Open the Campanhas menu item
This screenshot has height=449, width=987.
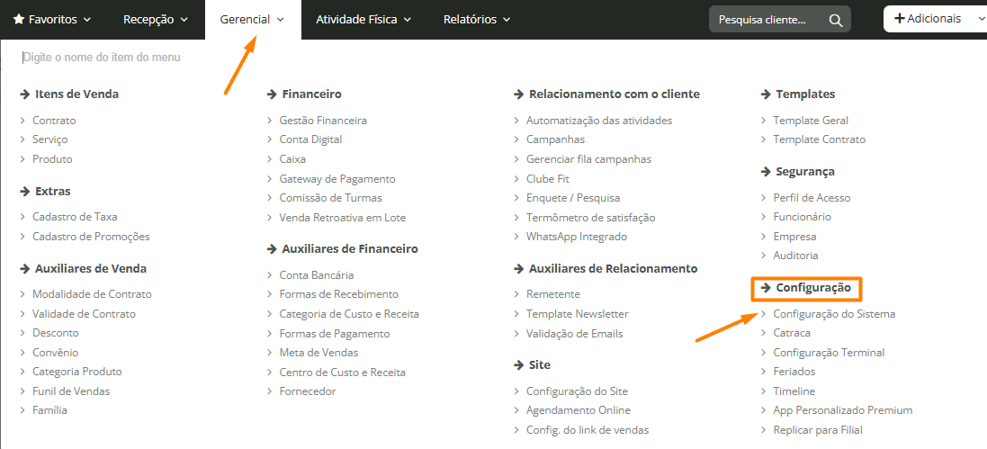click(555, 139)
